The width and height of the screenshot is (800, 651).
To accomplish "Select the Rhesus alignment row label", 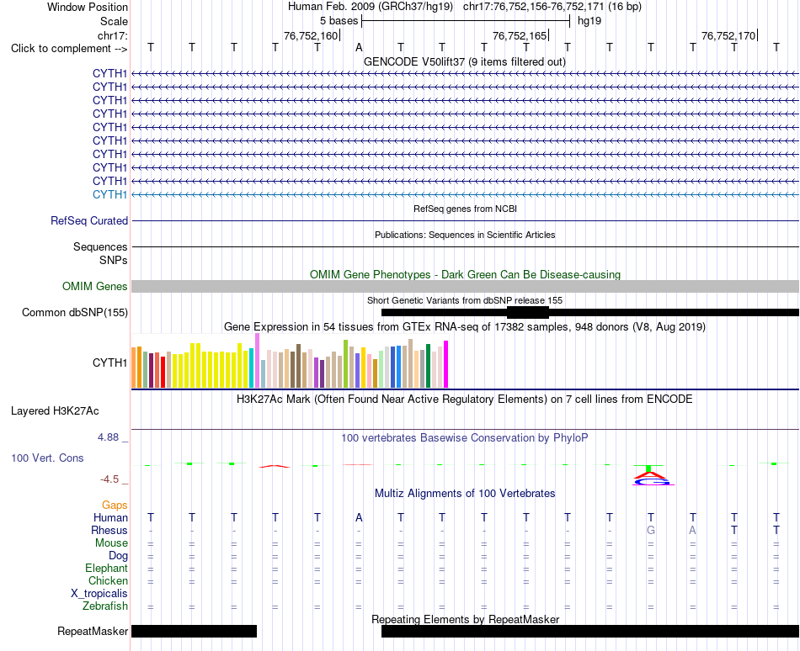I will pyautogui.click(x=109, y=530).
